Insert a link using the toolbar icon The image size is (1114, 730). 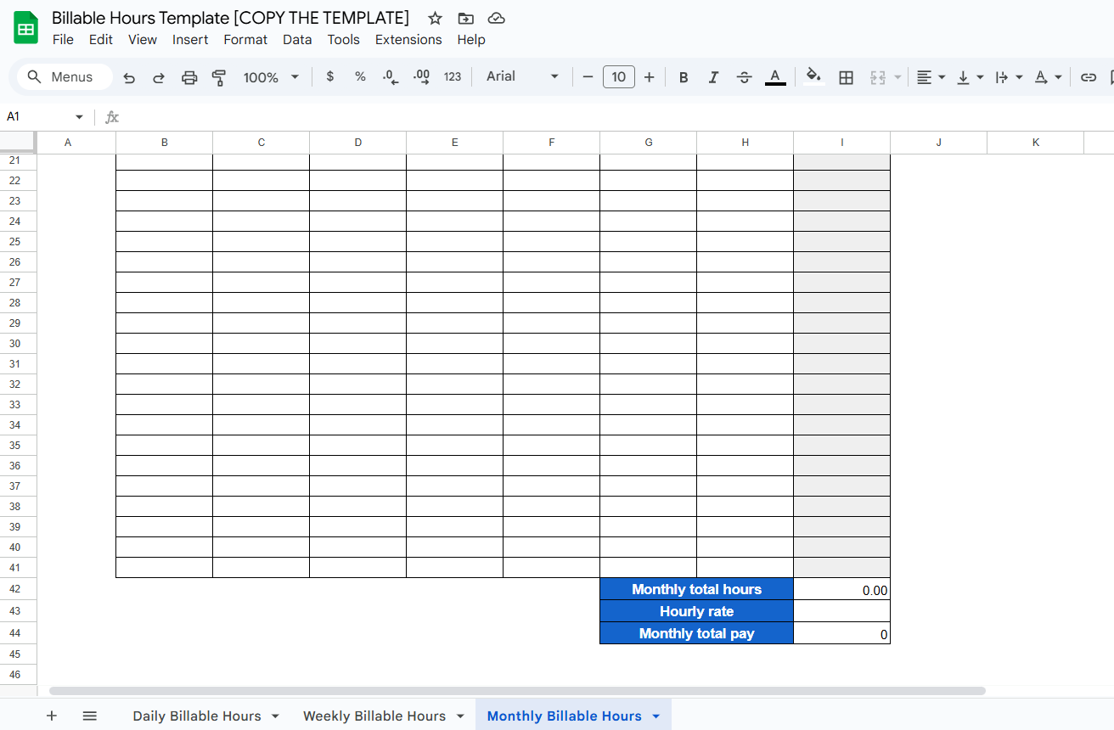[x=1089, y=76]
